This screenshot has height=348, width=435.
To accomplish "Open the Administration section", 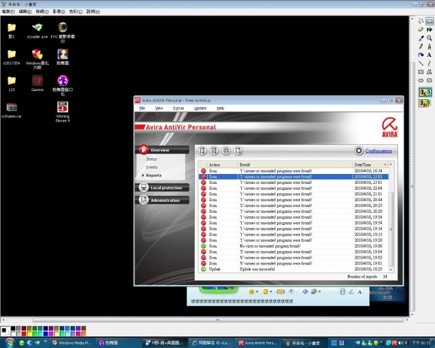I will click(162, 200).
